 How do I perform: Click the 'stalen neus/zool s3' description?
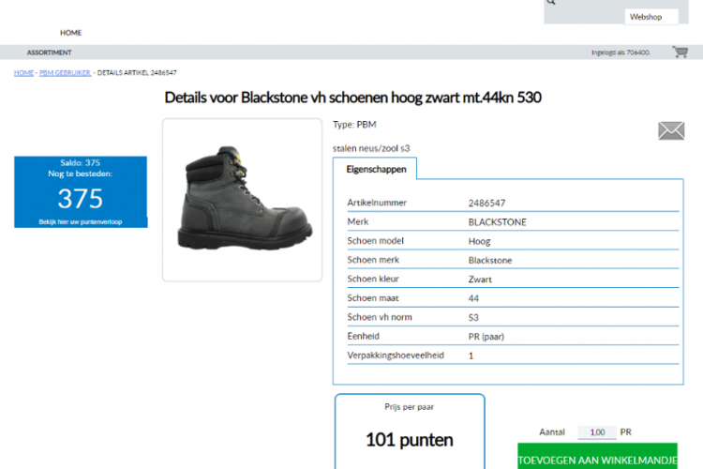(371, 148)
